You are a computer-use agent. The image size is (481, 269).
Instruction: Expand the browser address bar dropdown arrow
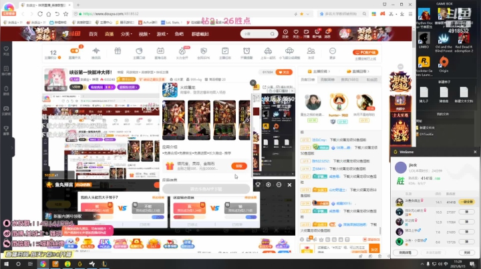point(308,14)
